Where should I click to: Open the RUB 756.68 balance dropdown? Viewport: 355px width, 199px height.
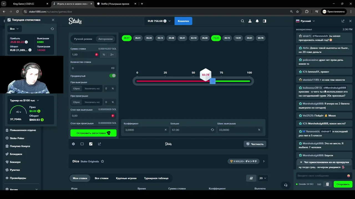(159, 21)
